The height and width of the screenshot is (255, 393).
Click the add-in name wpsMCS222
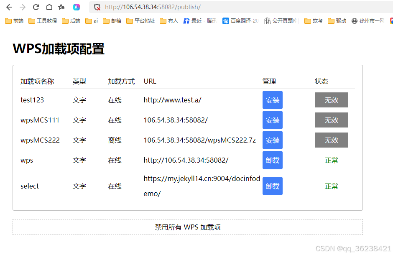[x=40, y=140]
